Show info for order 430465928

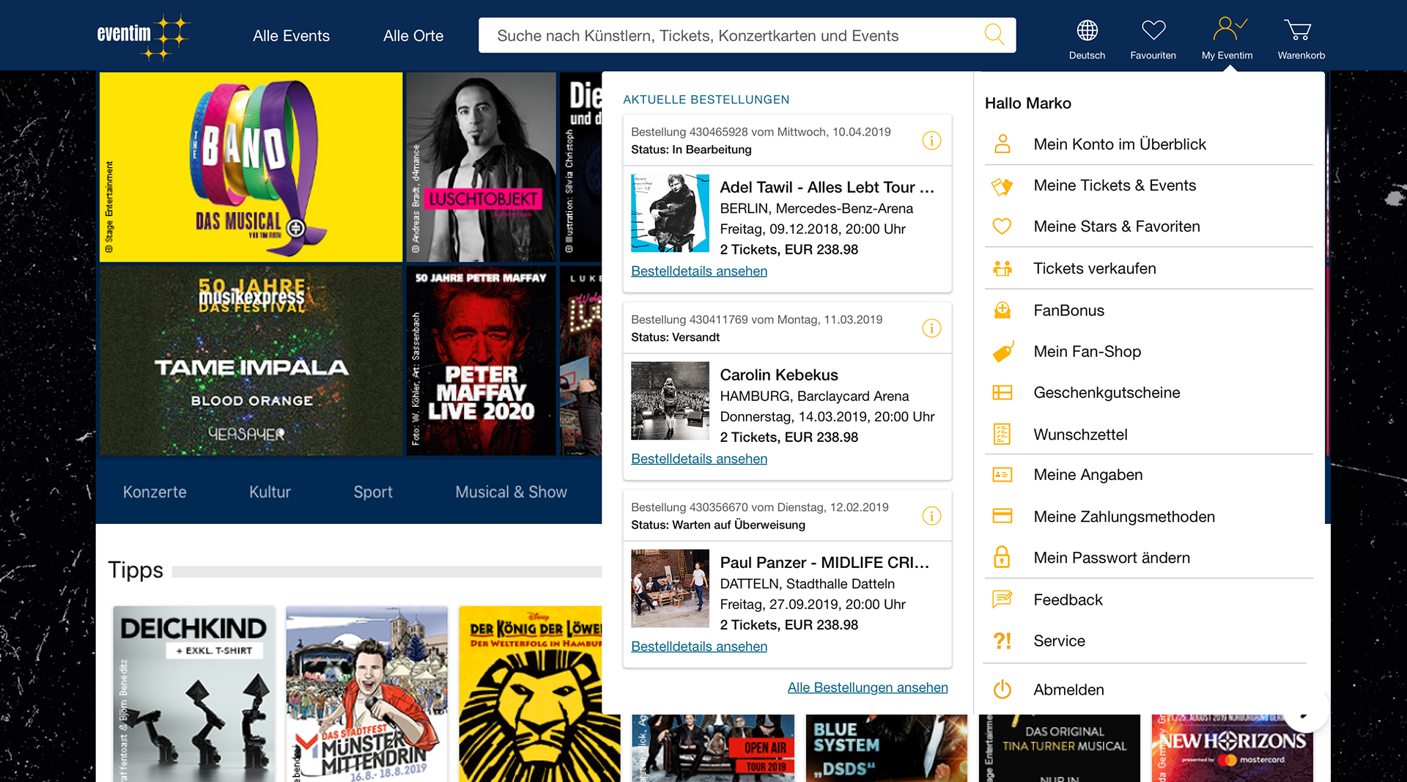[931, 141]
